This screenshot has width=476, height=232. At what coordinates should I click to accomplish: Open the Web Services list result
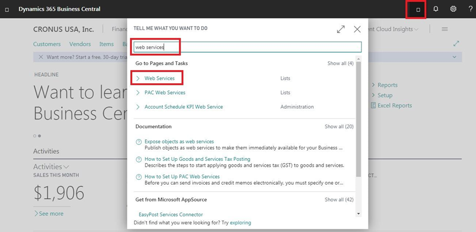(160, 78)
